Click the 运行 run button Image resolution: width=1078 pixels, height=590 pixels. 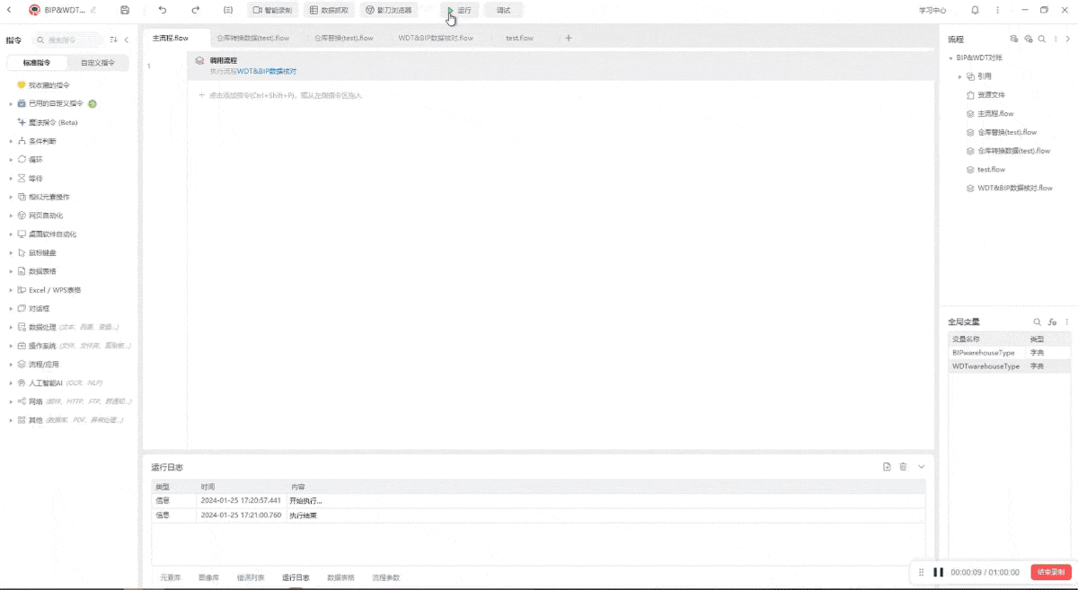(459, 10)
